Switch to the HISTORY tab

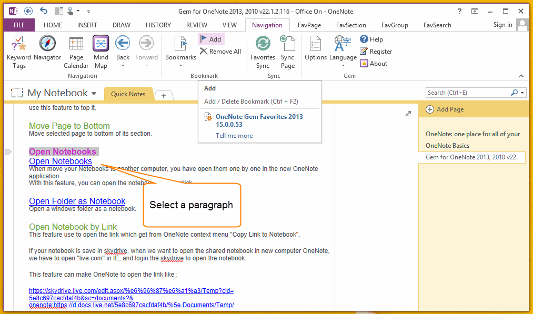[158, 25]
